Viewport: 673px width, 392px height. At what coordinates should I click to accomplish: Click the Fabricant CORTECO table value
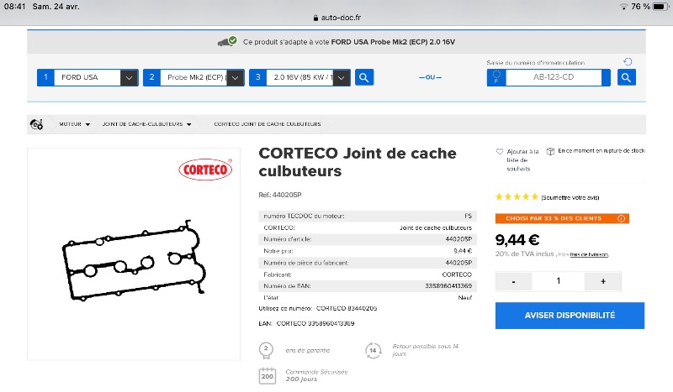pyautogui.click(x=457, y=274)
